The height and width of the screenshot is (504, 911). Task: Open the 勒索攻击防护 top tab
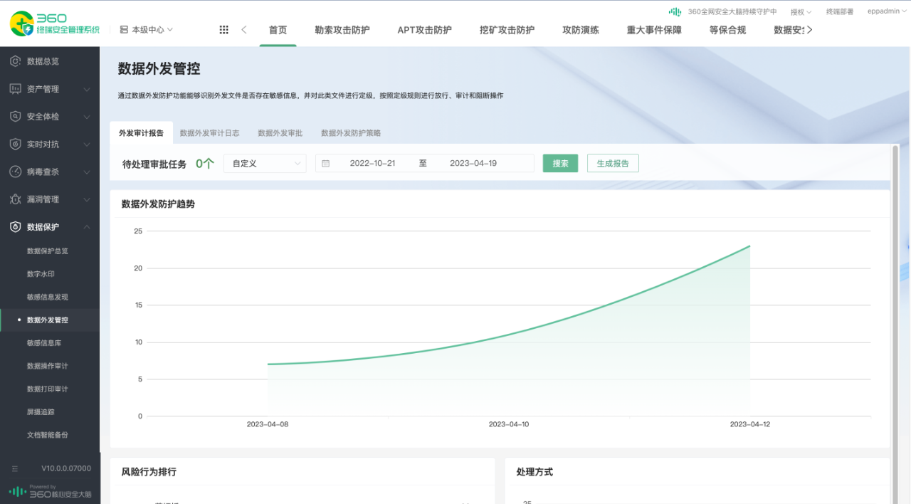coord(342,30)
